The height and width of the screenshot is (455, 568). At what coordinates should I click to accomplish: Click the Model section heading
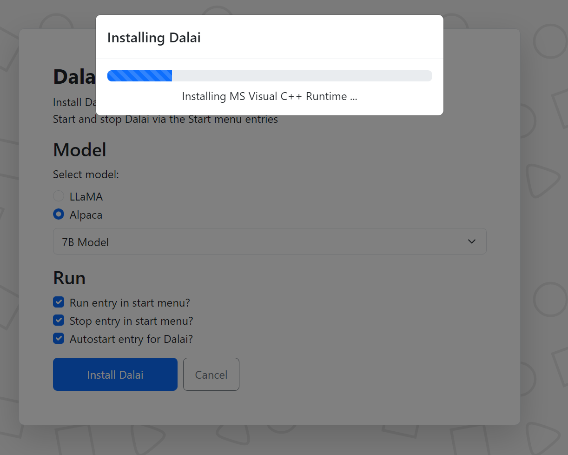(79, 150)
